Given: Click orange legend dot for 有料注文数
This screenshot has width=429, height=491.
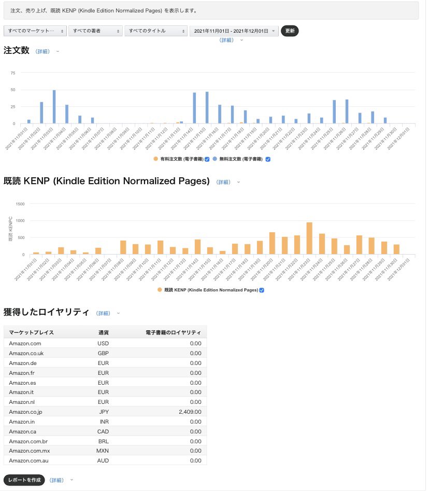Looking at the screenshot, I should click(155, 159).
